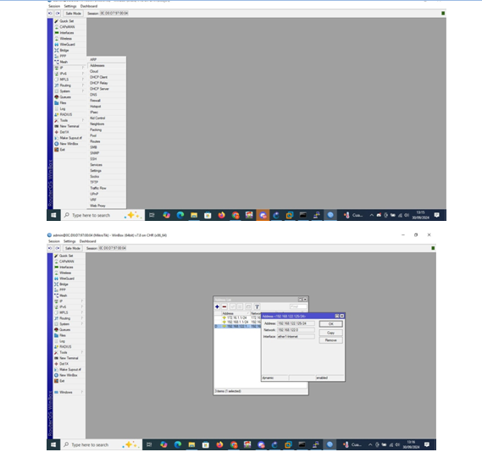Add a new entry with the blue plus icon
Screen dimensions: 482x452
coord(217,306)
